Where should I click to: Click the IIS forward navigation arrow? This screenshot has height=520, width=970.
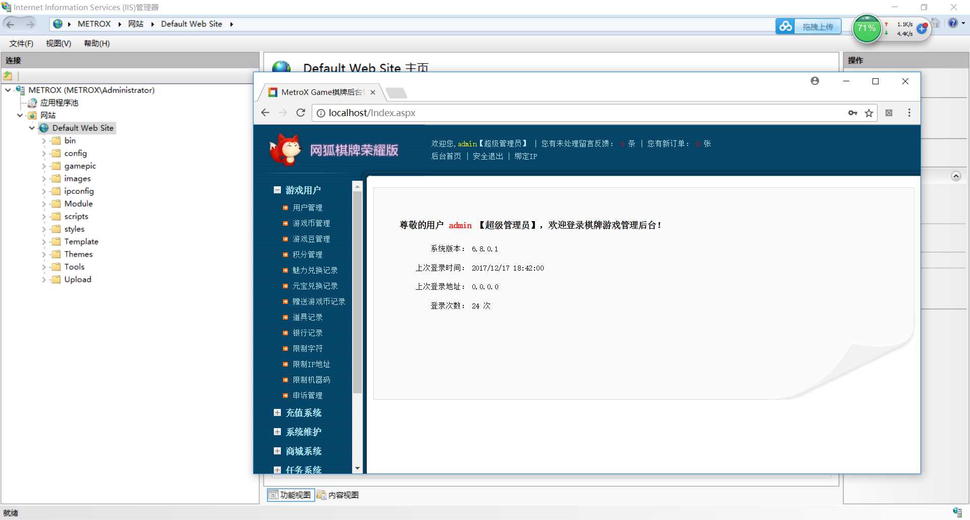30,24
